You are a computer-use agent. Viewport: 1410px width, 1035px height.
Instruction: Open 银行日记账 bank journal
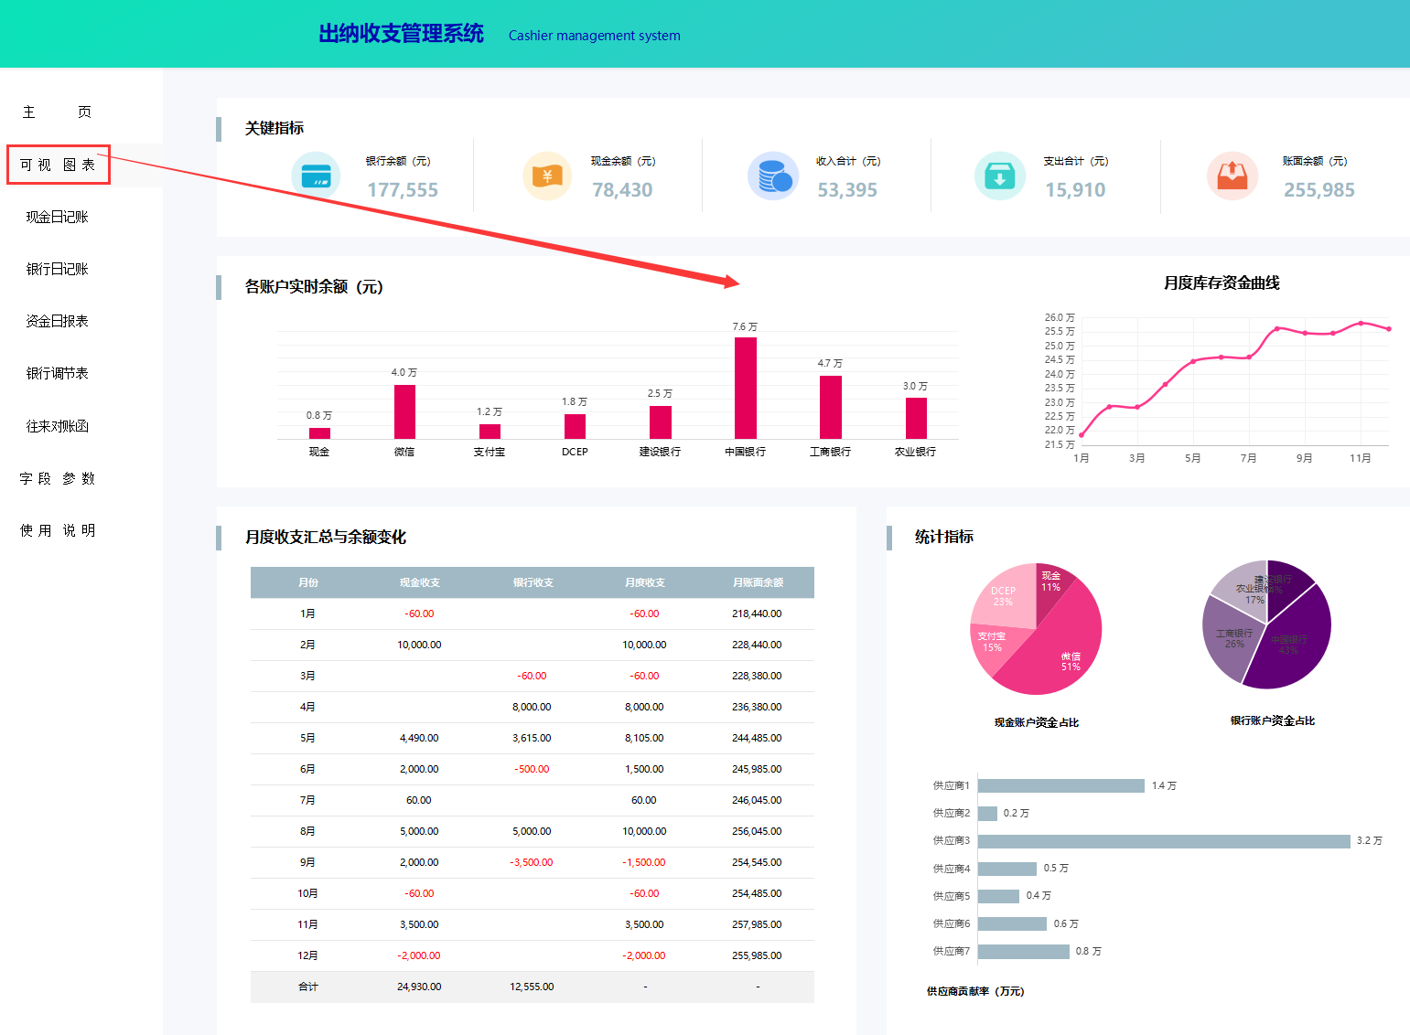tap(58, 269)
